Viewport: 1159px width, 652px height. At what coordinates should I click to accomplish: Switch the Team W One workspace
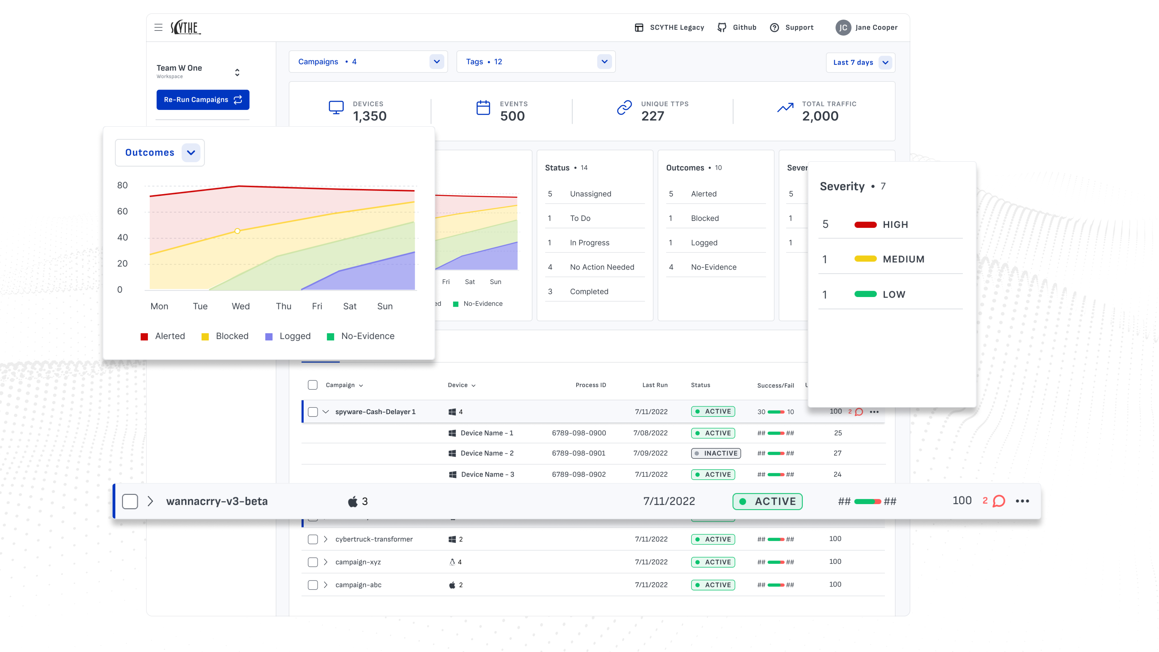pos(237,72)
